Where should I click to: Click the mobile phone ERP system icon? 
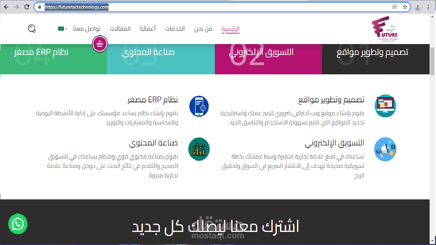(x=199, y=106)
